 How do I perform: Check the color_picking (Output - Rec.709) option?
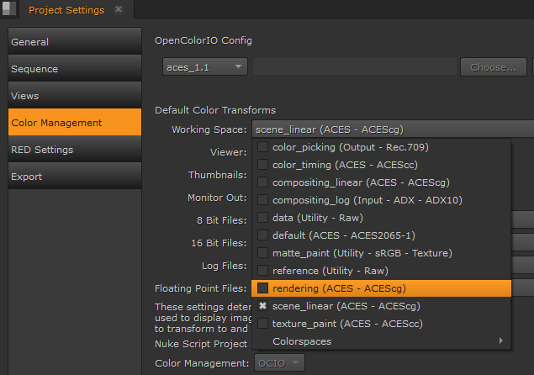263,147
